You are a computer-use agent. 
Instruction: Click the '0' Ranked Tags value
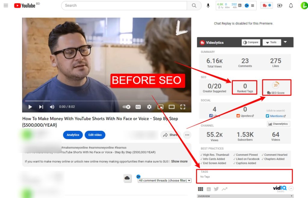point(245,86)
